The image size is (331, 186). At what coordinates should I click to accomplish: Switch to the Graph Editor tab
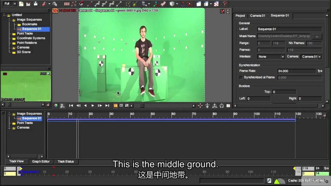tap(41, 161)
